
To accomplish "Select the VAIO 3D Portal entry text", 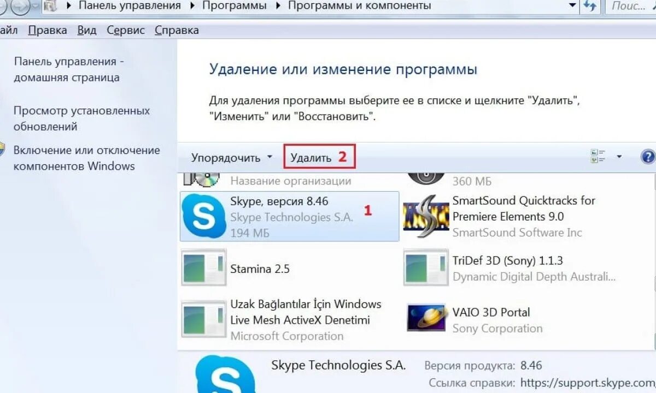I will point(491,313).
